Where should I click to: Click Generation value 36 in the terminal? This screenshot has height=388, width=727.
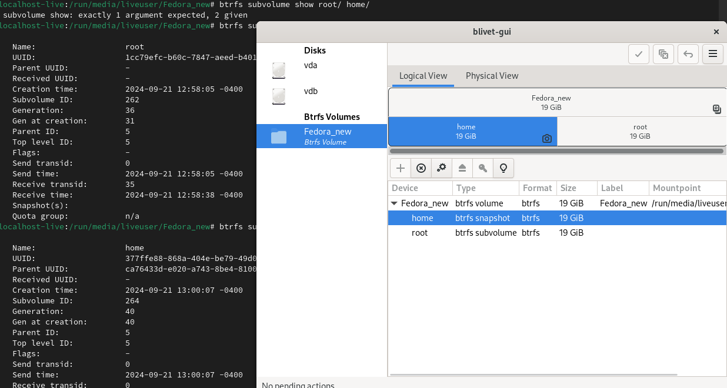point(130,111)
